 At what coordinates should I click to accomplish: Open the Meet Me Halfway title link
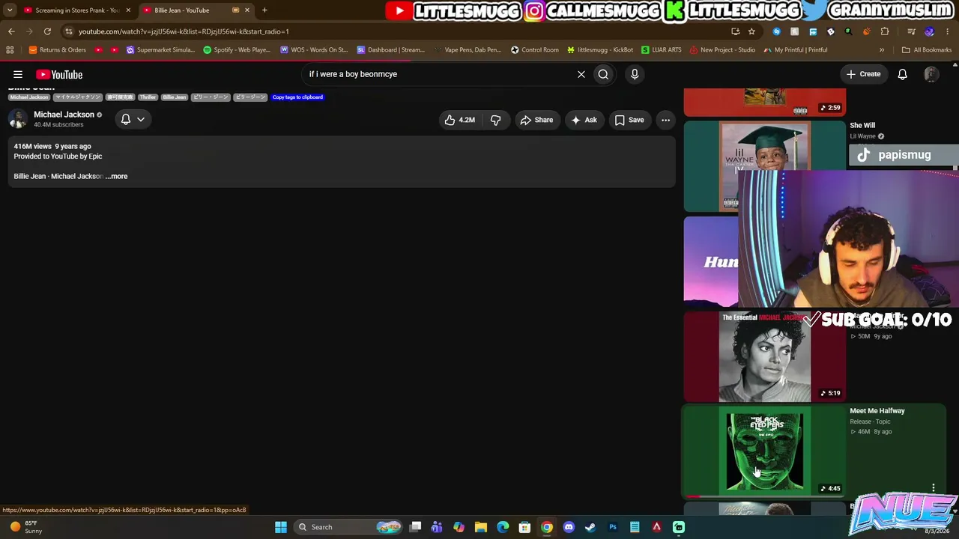click(877, 411)
